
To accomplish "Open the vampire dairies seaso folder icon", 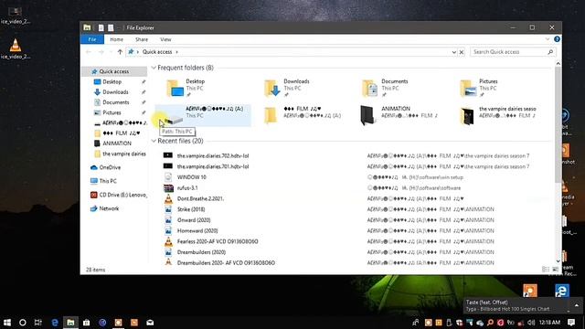I will pos(467,116).
